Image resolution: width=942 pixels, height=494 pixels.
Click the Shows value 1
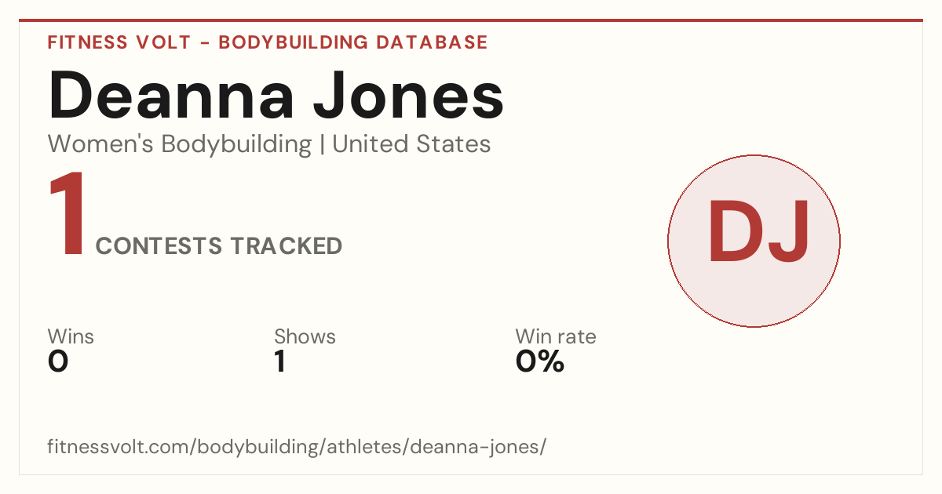click(280, 361)
